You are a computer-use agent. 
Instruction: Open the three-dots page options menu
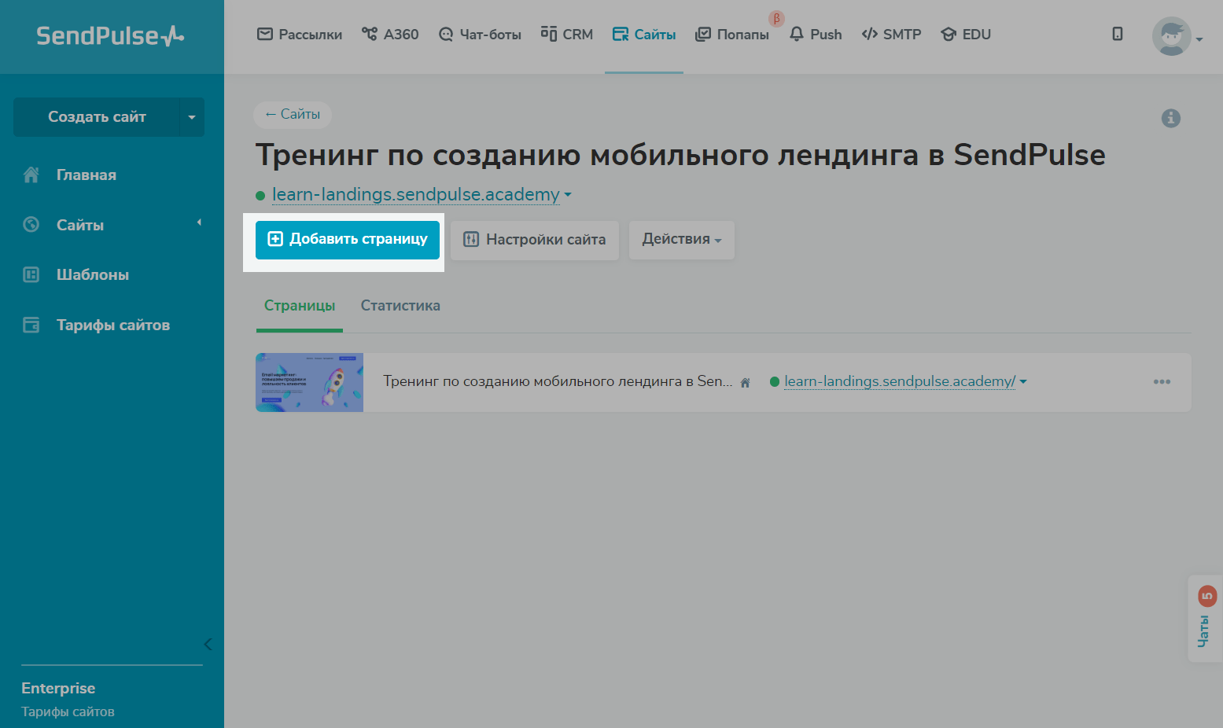[1162, 382]
